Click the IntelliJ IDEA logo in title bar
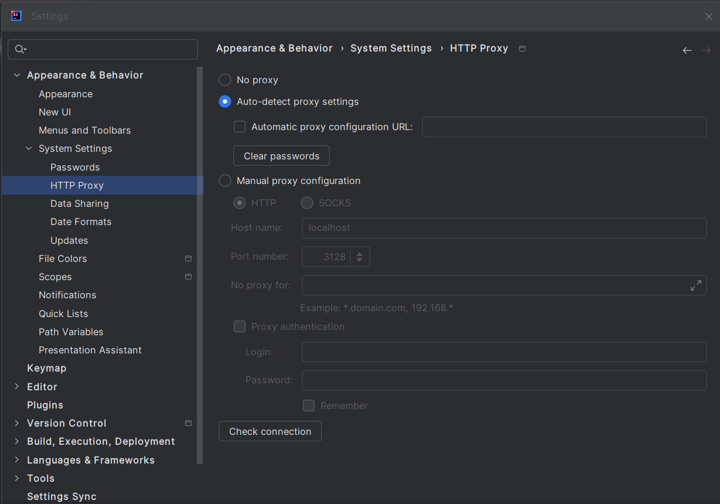This screenshot has width=720, height=504. [x=16, y=16]
